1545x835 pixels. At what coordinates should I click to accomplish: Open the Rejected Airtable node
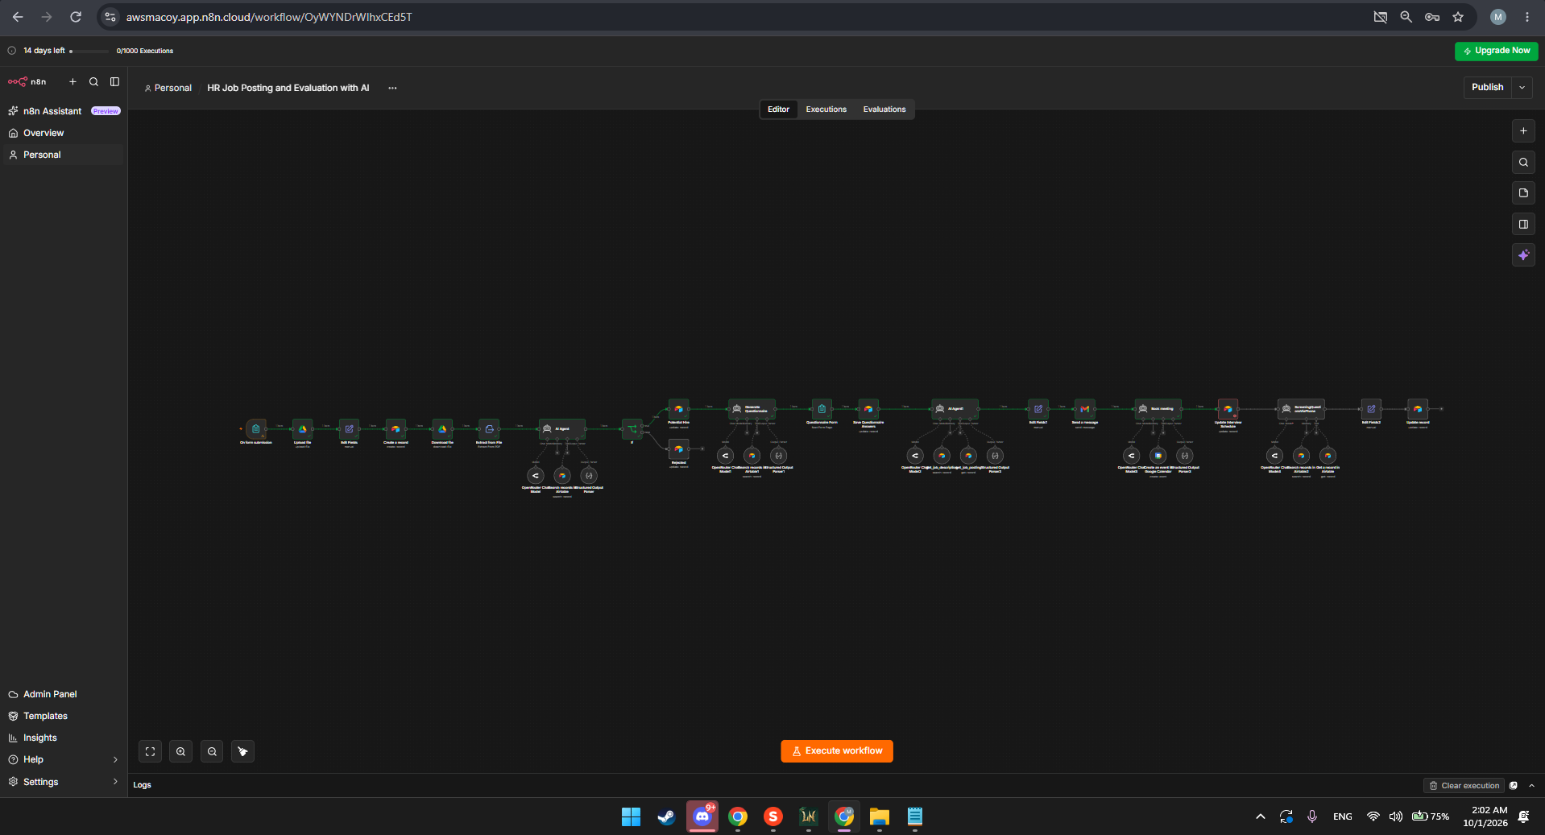[679, 449]
